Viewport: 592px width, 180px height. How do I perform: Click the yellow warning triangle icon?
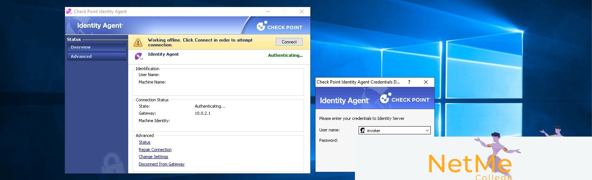point(138,42)
